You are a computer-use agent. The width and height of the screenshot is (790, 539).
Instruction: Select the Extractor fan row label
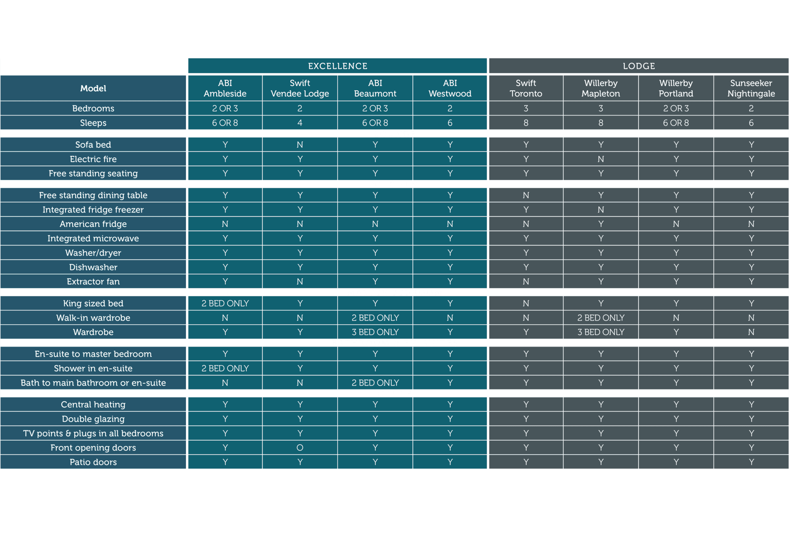point(93,281)
